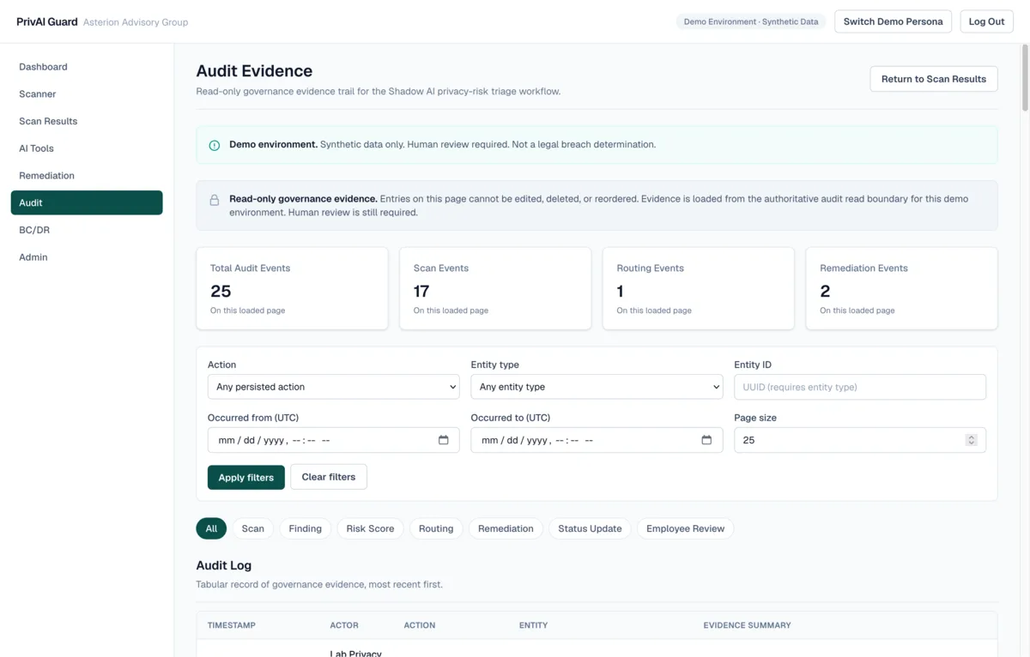Open Scan Results in the sidebar

pyautogui.click(x=87, y=121)
